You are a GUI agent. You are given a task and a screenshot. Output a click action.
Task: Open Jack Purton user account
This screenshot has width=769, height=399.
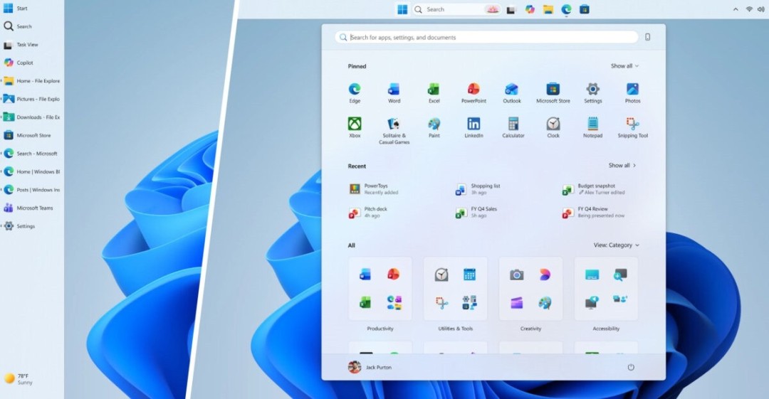pyautogui.click(x=370, y=367)
